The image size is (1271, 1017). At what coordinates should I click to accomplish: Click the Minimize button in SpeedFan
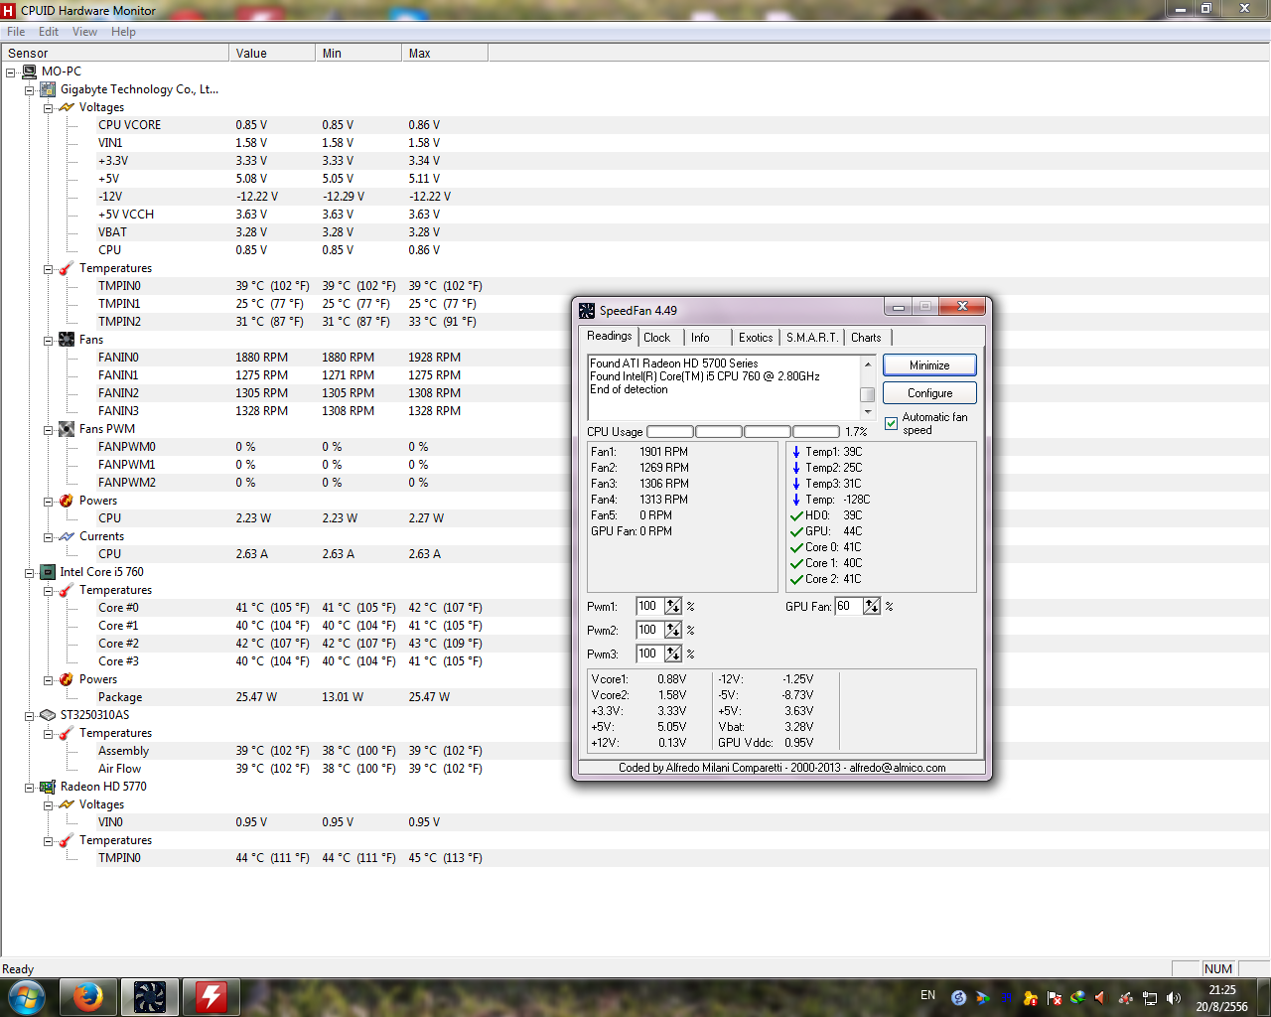tap(929, 365)
